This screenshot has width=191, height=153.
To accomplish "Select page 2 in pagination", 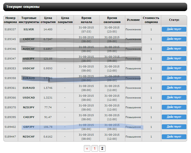I will tap(102, 148).
